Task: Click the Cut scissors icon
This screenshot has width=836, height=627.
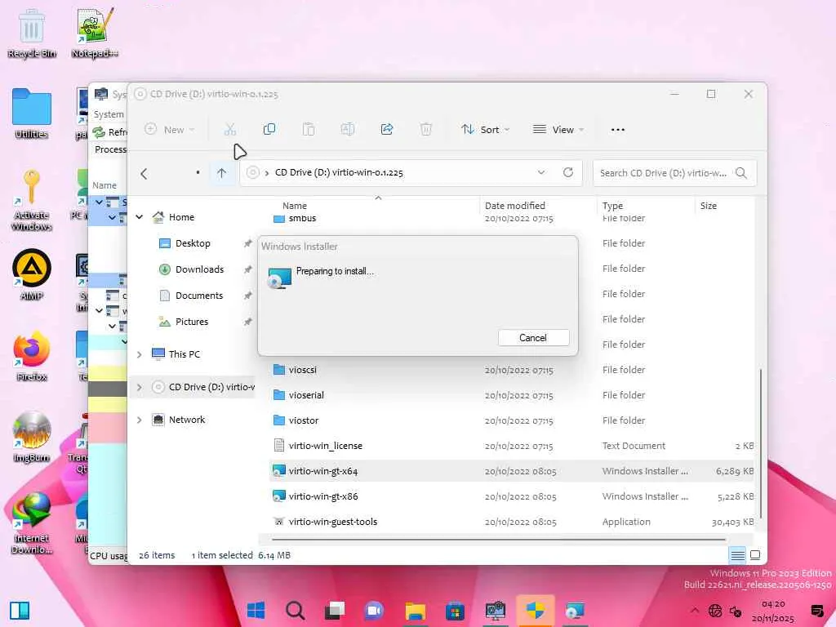Action: 229,130
